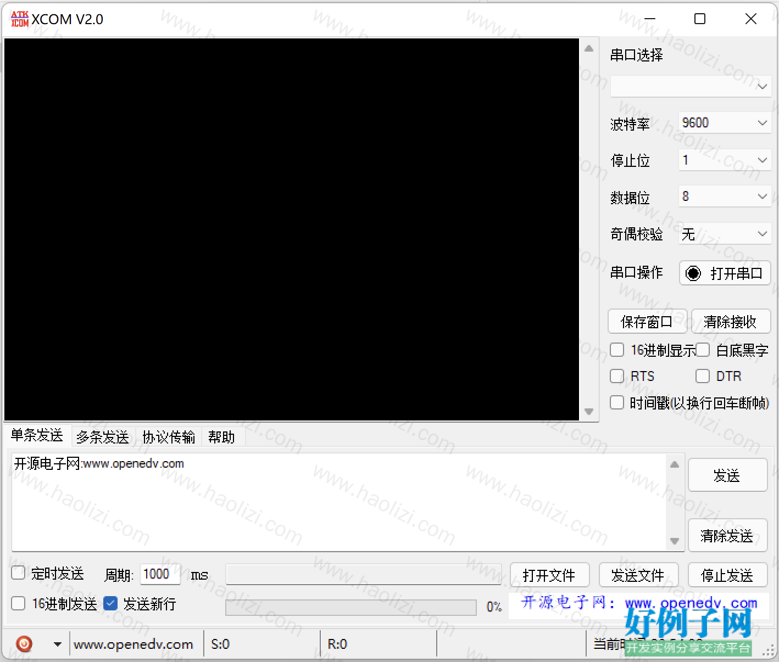Click the send box scroll up arrow

675,464
